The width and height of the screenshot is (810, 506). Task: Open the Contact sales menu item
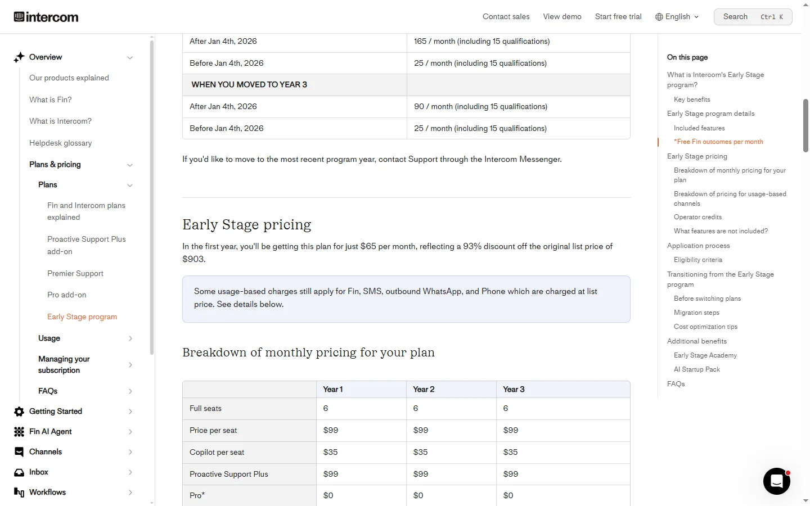click(x=506, y=17)
